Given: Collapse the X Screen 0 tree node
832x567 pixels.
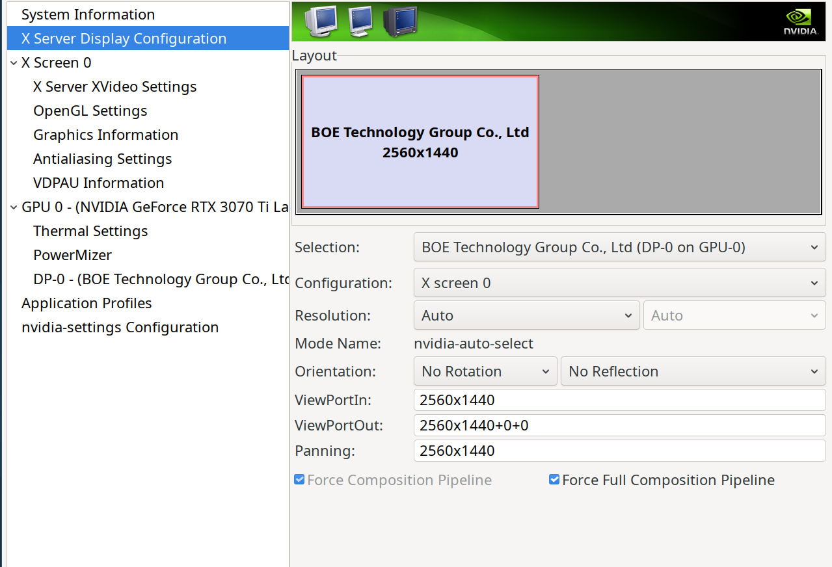Looking at the screenshot, I should click(x=14, y=62).
